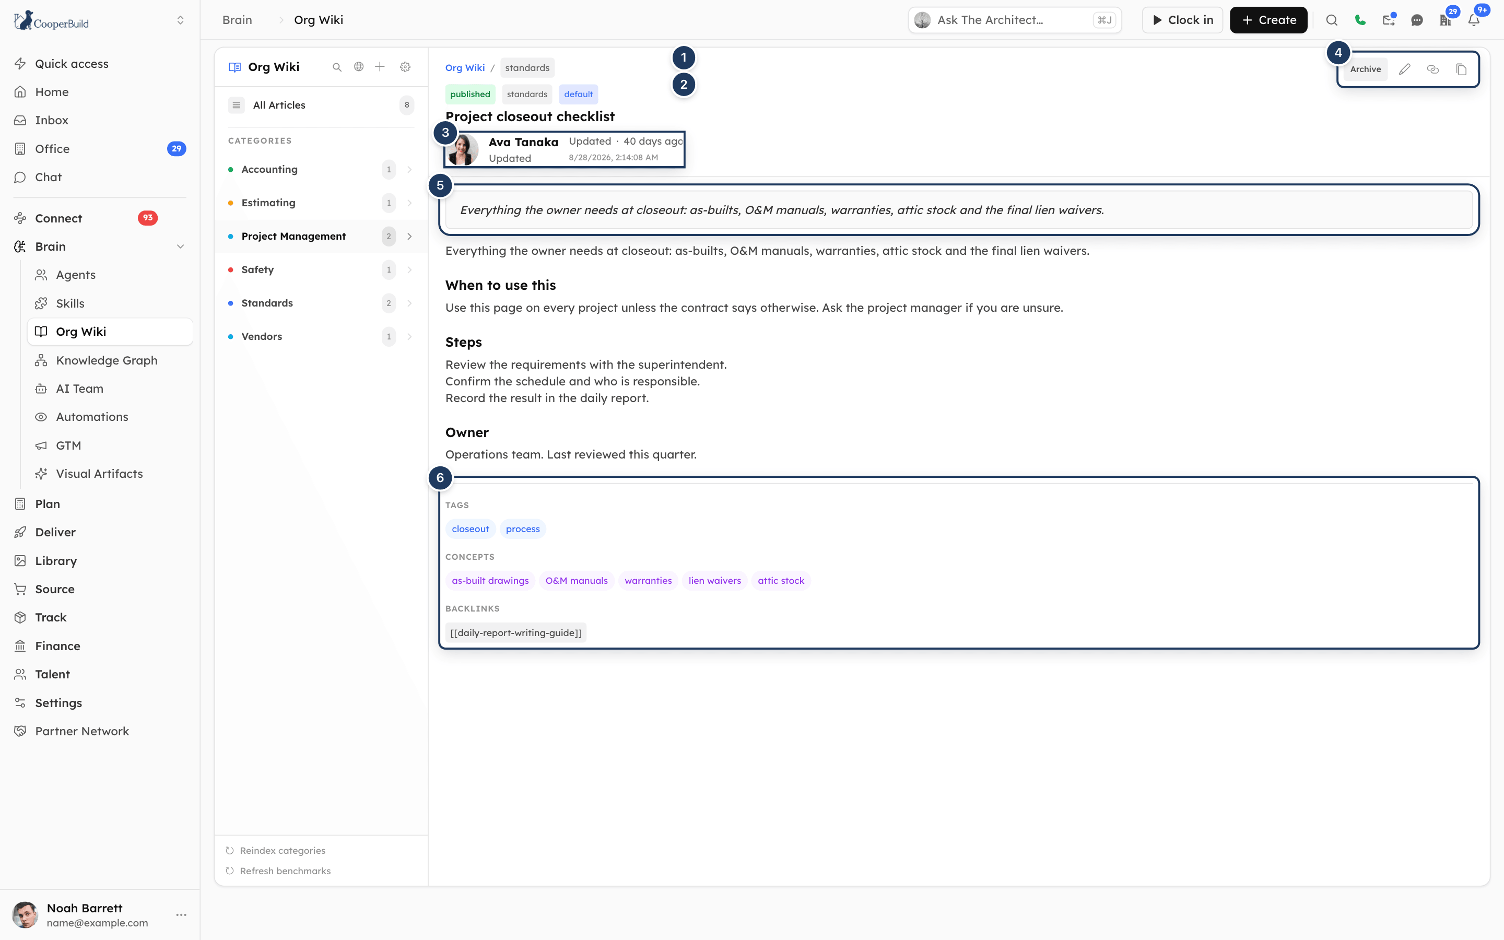Open the CooperBuild workspace switcher
Viewport: 1504px width, 940px height.
(x=180, y=20)
